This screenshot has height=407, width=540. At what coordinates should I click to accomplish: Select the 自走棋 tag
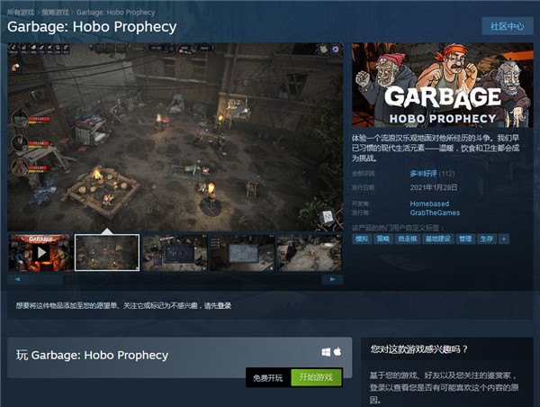coord(408,239)
